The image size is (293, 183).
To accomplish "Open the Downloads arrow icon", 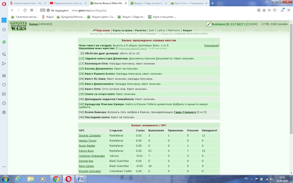I will coord(282,10).
